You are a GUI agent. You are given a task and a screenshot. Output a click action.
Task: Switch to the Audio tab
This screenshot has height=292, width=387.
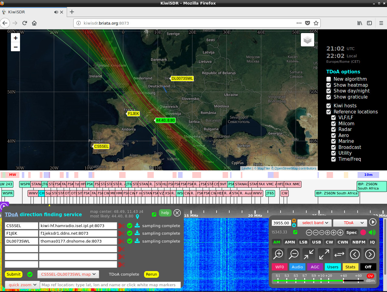click(297, 267)
